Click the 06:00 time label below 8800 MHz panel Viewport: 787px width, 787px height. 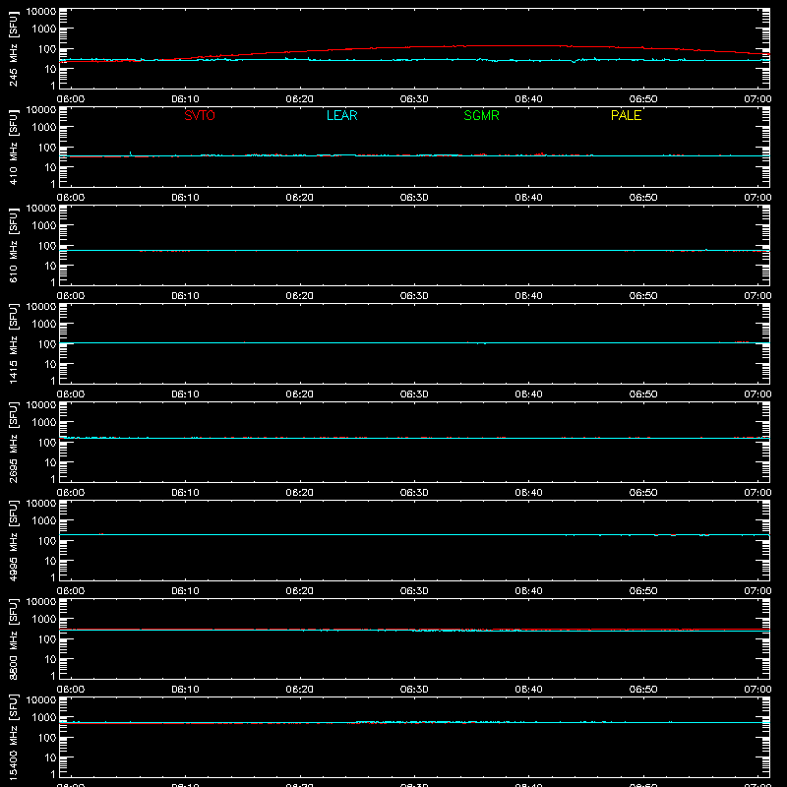pos(71,690)
